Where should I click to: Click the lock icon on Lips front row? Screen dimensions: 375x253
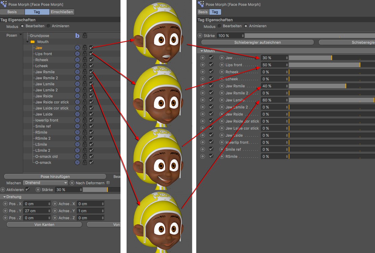85,54
